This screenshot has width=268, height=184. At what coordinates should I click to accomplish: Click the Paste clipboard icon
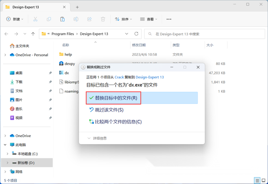coord(63,19)
